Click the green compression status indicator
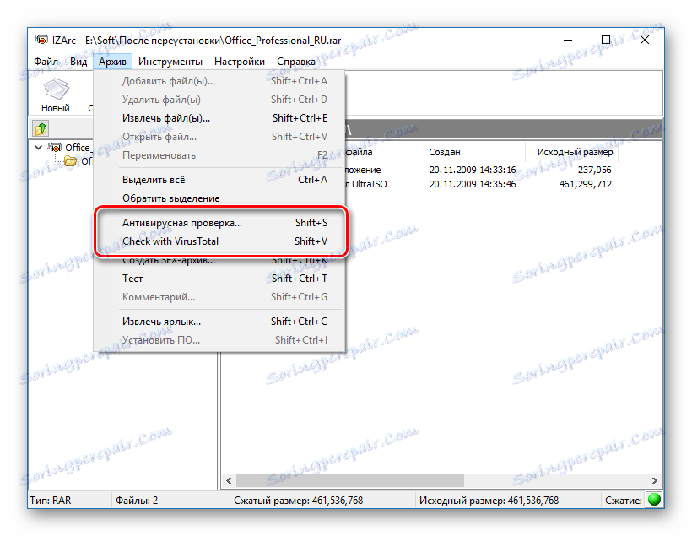This screenshot has height=536, width=692. click(654, 500)
